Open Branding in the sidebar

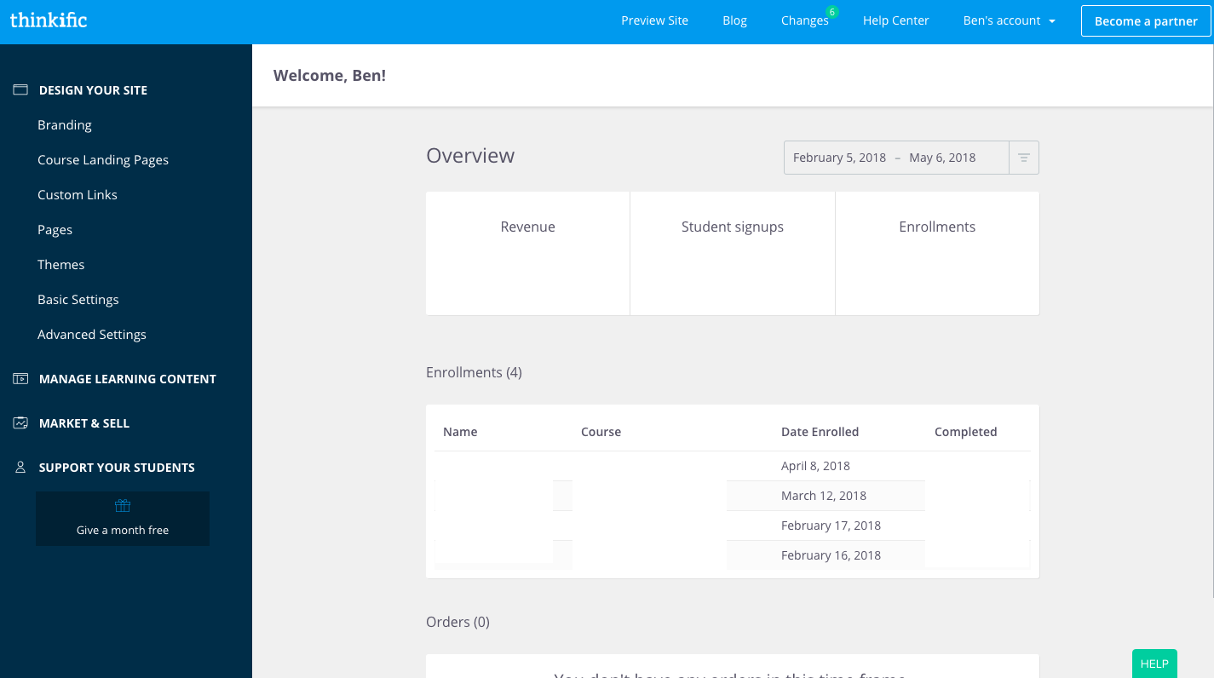click(65, 125)
